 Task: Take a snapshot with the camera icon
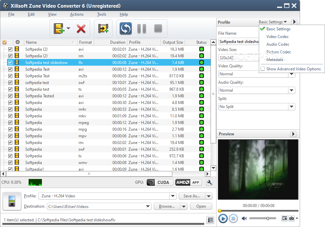pyautogui.click(x=291, y=218)
